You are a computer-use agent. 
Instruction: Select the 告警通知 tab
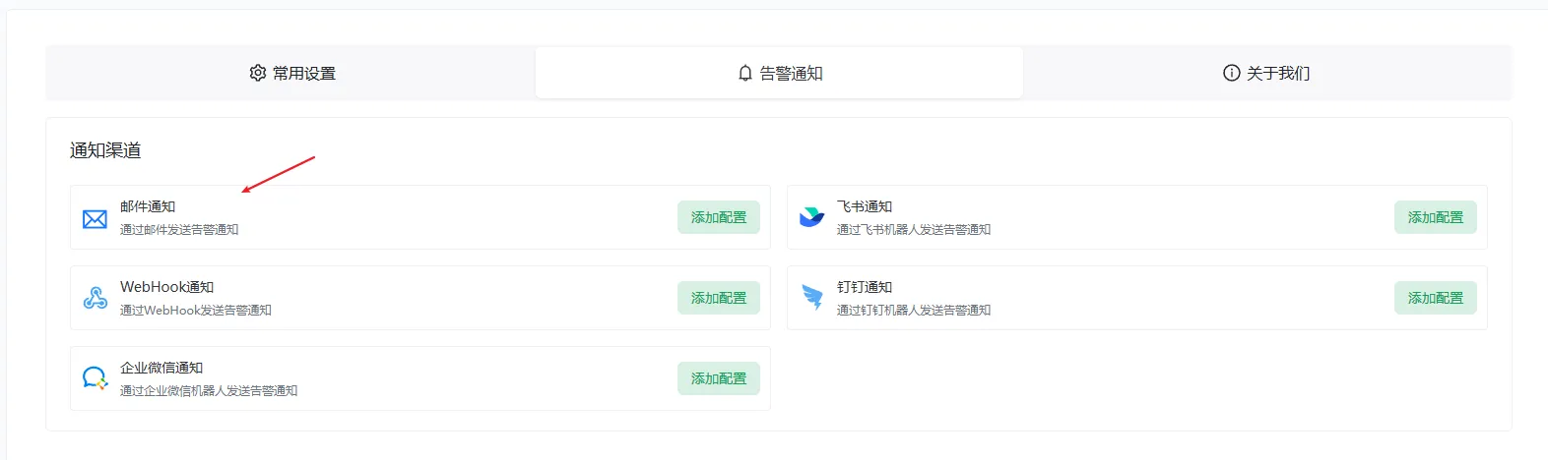[x=779, y=73]
